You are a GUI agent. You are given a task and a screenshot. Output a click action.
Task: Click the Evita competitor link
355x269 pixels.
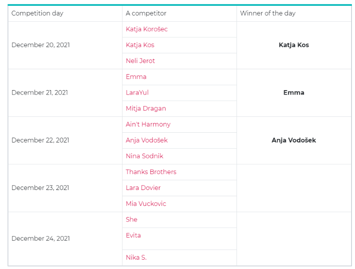133,235
